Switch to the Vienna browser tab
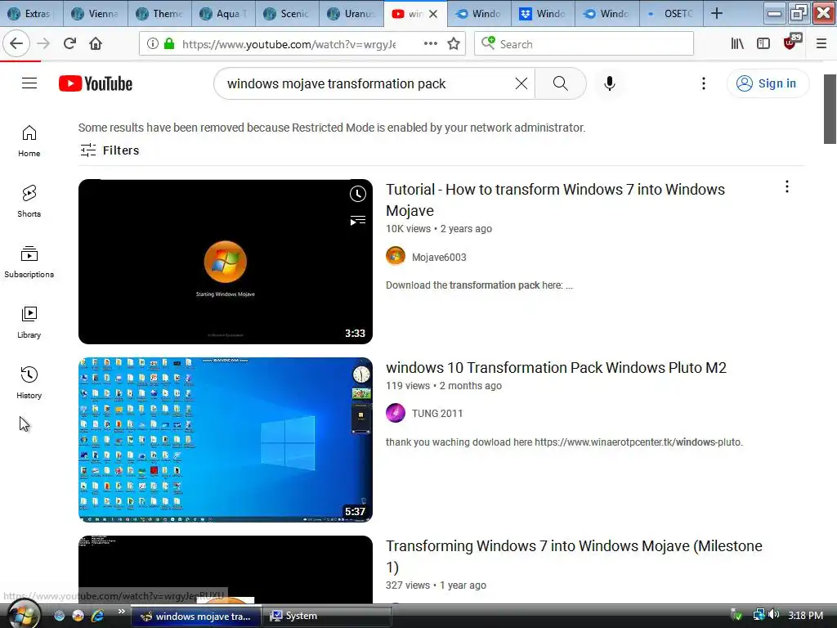Viewport: 837px width, 628px height. click(96, 14)
